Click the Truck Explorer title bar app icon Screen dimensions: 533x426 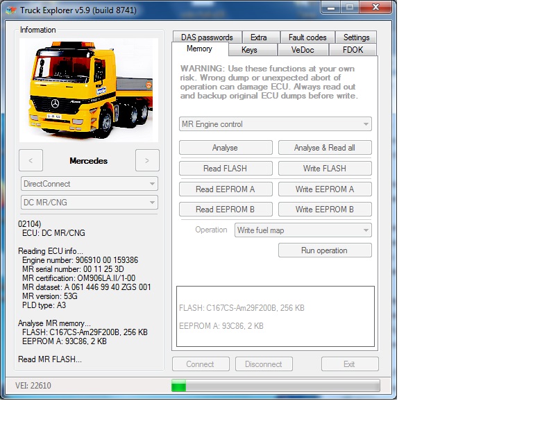tap(11, 10)
